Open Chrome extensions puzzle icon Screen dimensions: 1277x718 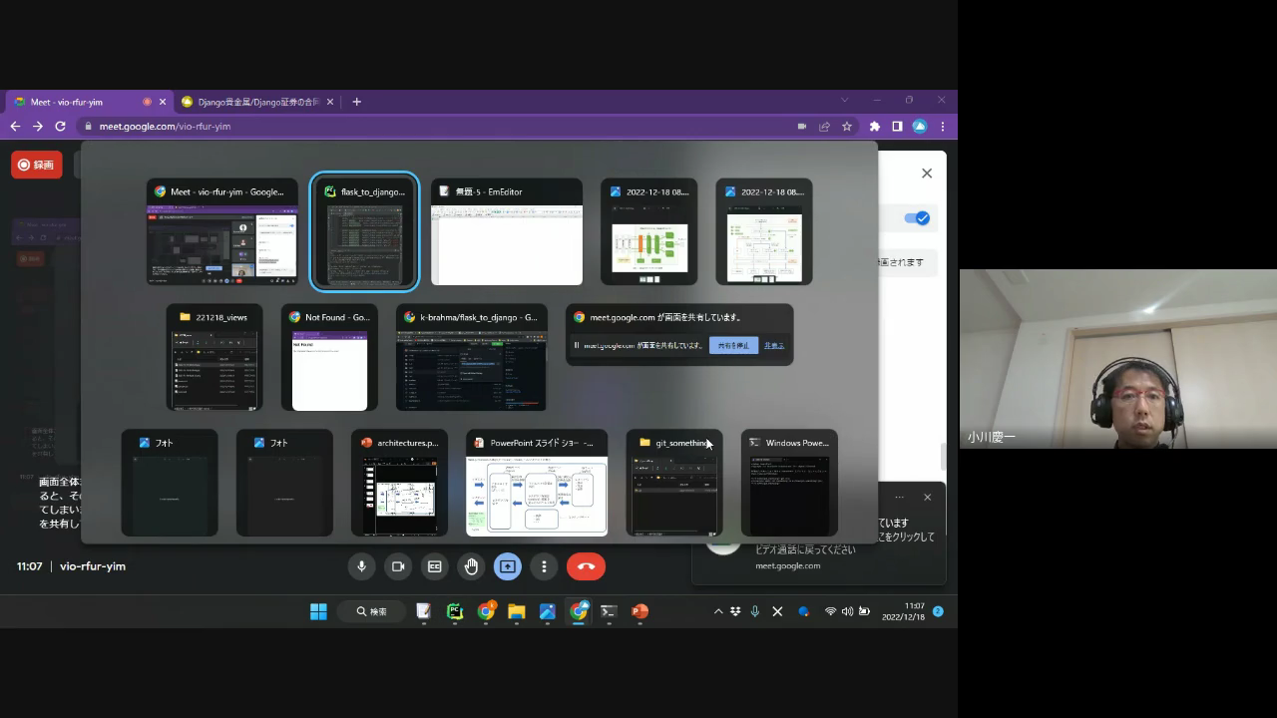(875, 127)
